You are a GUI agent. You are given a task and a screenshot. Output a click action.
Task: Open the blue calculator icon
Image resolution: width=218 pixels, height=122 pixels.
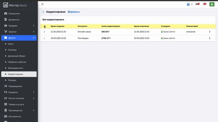[x=188, y=4]
